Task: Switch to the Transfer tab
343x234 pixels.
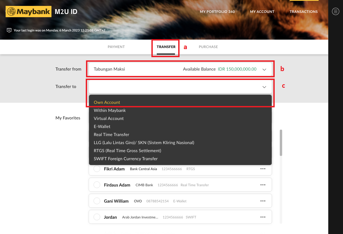Action: click(166, 47)
